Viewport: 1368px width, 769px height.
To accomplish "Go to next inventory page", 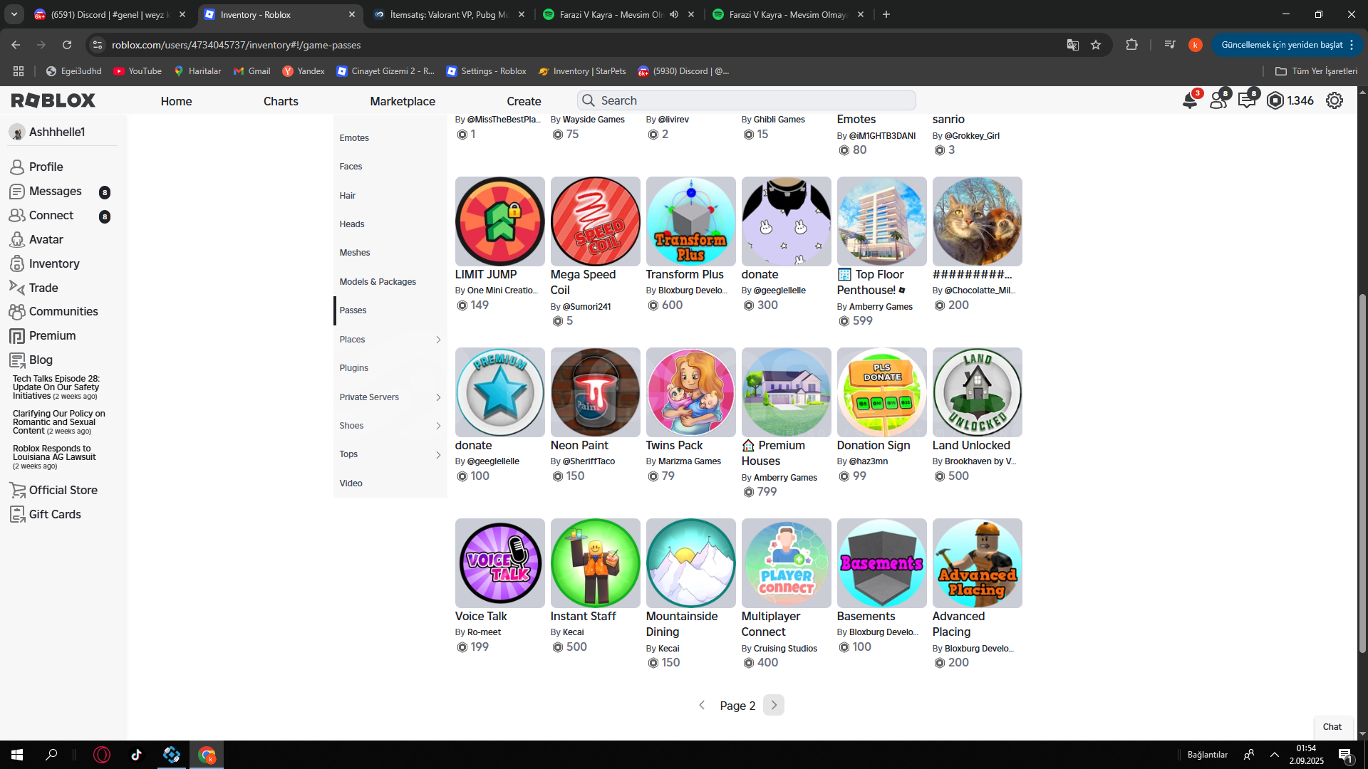I will pyautogui.click(x=774, y=705).
